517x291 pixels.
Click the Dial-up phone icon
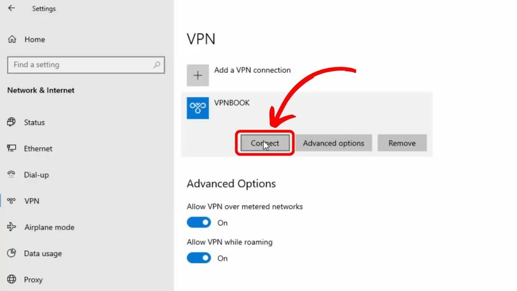[x=11, y=174]
